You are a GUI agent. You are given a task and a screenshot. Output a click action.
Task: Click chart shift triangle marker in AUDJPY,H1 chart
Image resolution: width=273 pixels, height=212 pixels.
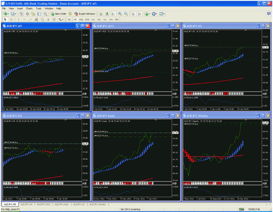click(x=245, y=31)
